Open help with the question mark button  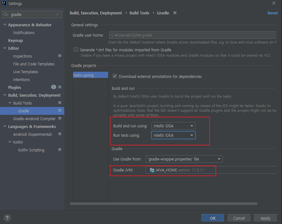point(7,218)
